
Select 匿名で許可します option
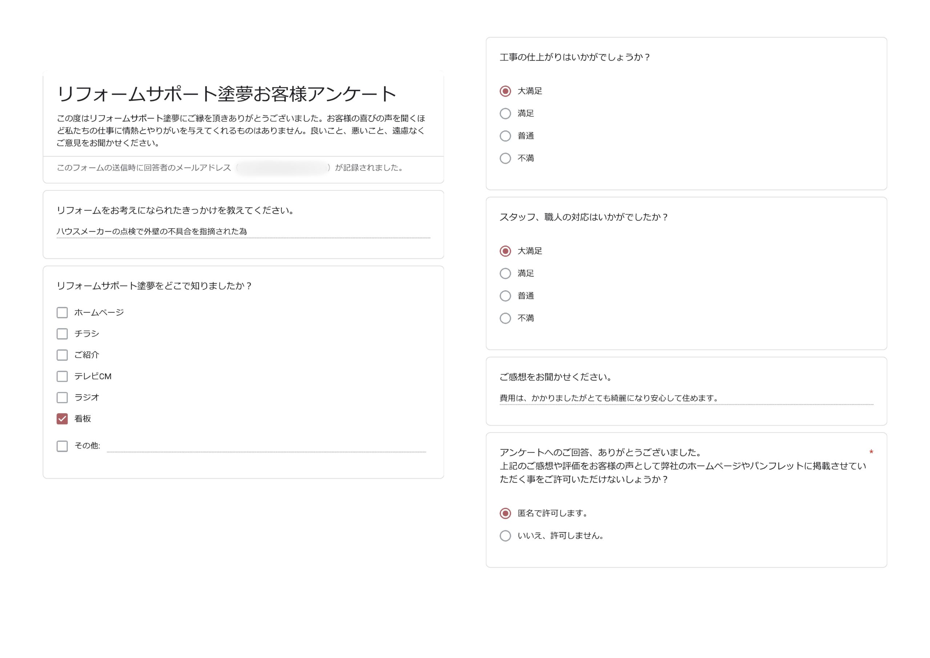coord(505,513)
